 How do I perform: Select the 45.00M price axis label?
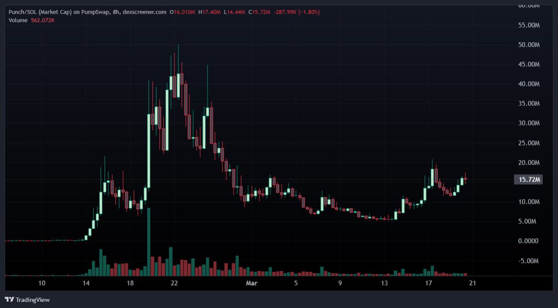point(530,65)
